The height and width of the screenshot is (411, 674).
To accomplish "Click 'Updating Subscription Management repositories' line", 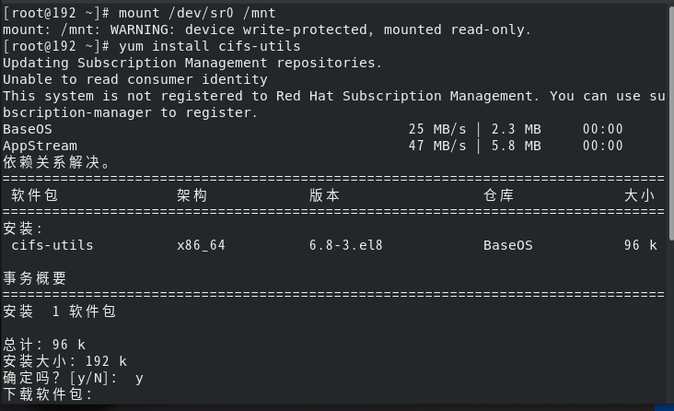I will coord(192,63).
